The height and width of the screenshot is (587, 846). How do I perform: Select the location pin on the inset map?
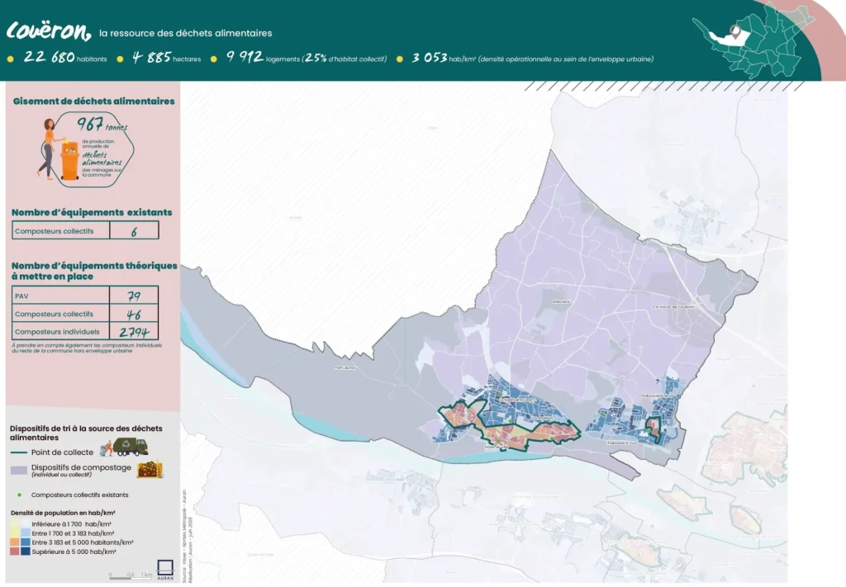tap(734, 32)
